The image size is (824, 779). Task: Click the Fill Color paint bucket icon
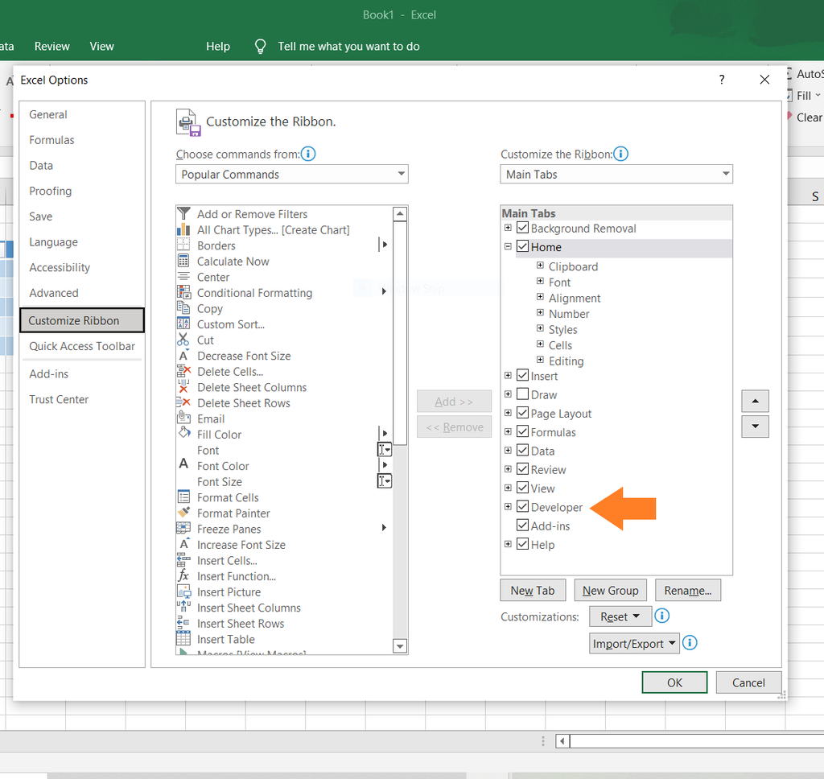click(x=183, y=435)
